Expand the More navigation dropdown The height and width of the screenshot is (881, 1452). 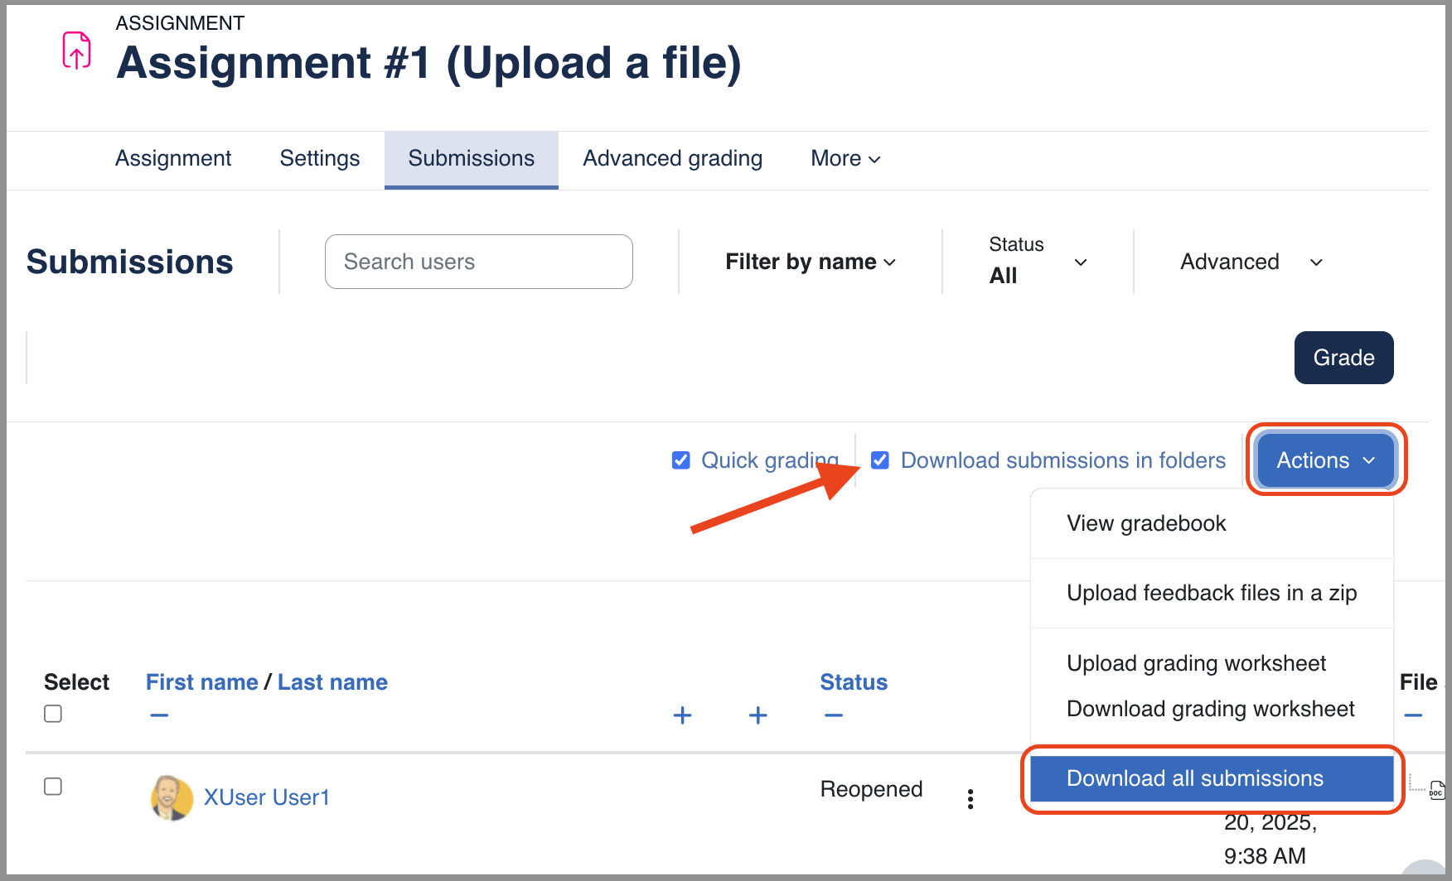[x=845, y=158]
